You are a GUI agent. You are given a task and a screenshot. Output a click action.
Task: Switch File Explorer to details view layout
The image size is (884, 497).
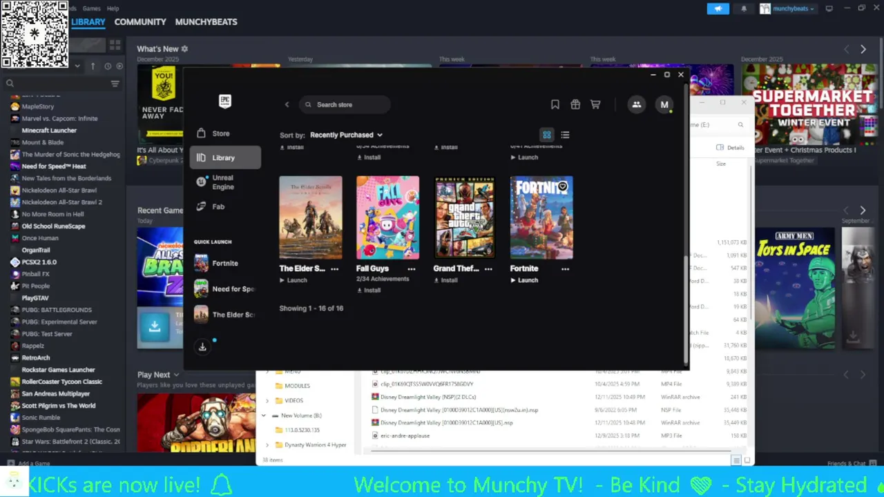click(x=736, y=460)
